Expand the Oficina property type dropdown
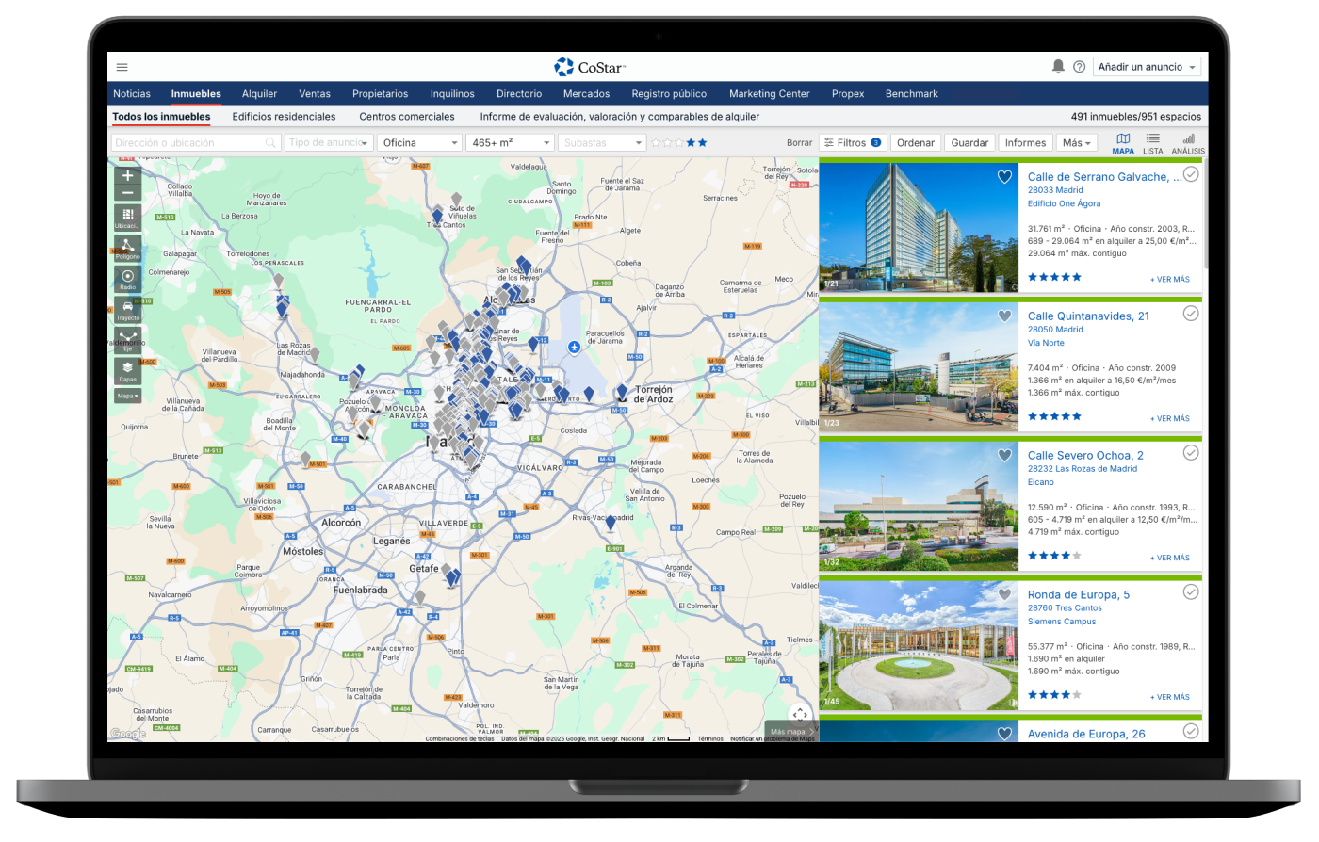 click(419, 143)
